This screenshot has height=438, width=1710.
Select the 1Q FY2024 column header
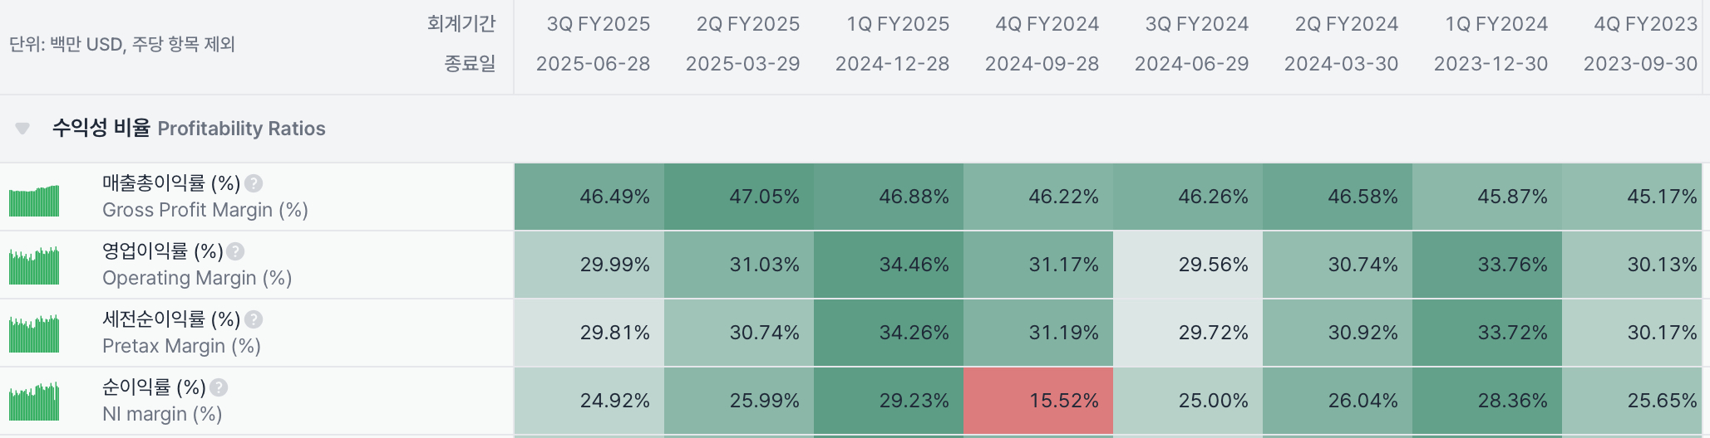click(1496, 24)
